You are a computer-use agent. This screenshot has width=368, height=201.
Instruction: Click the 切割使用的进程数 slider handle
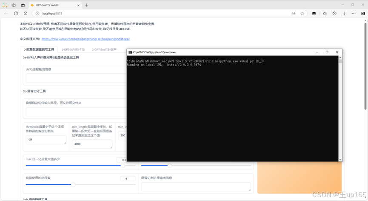click(73, 184)
